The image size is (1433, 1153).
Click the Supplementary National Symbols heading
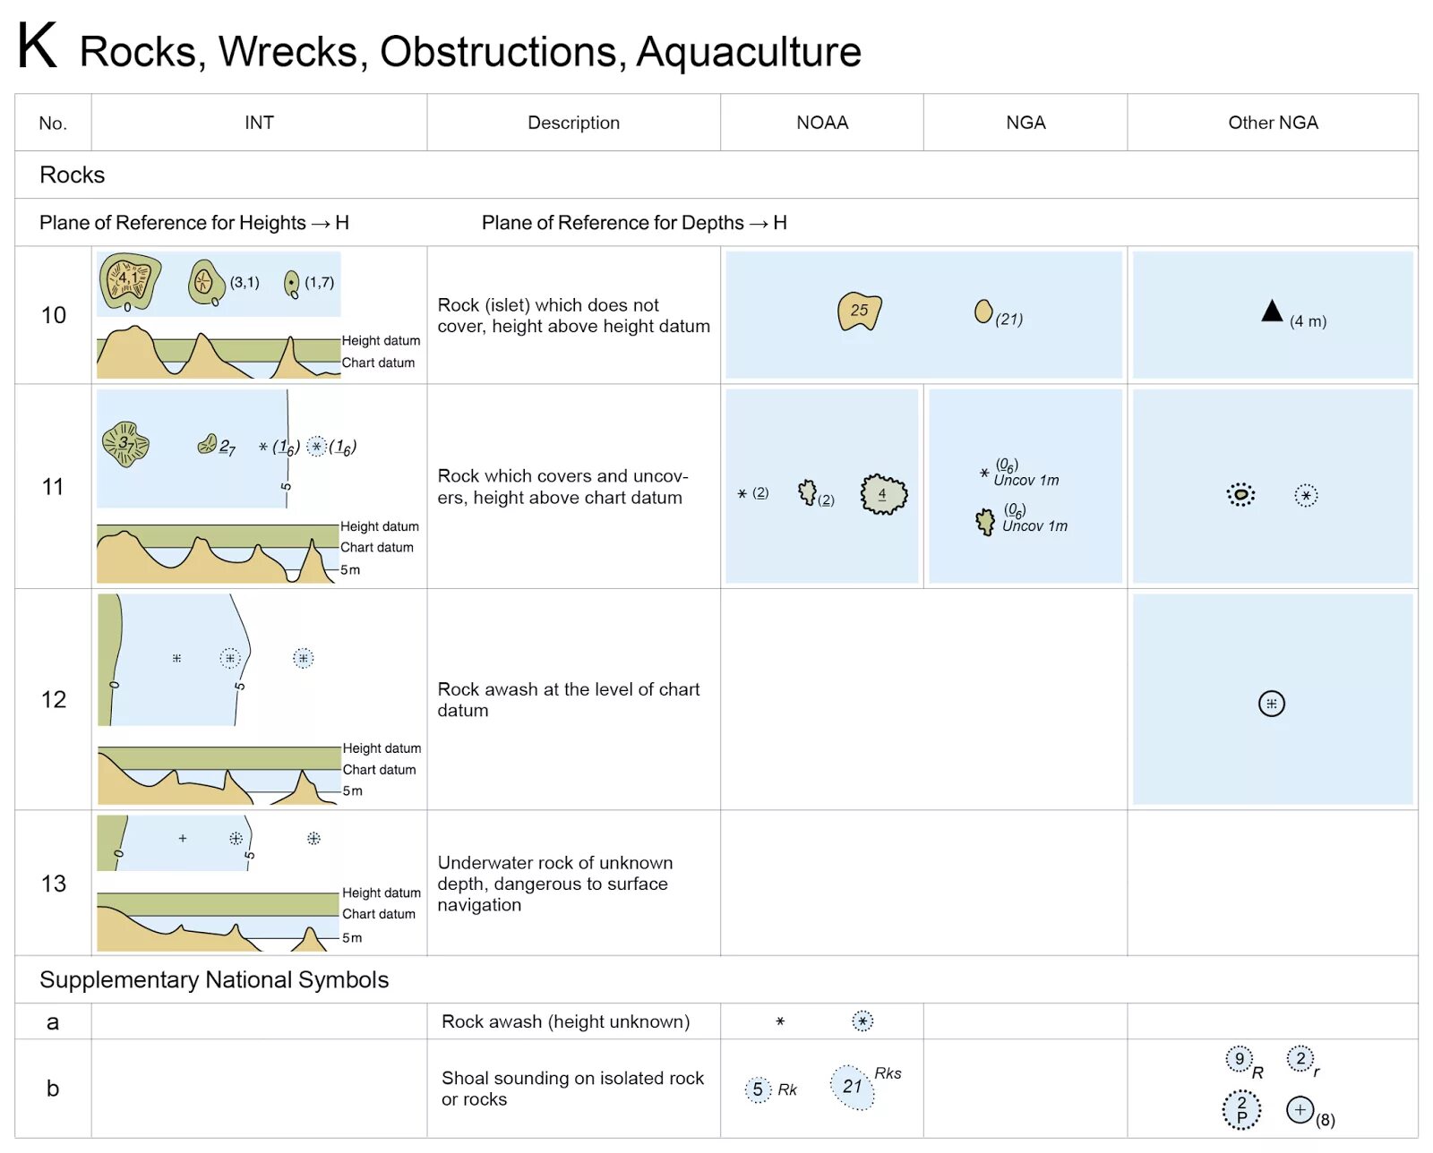(x=214, y=979)
